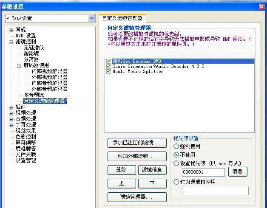The height and width of the screenshot is (208, 267).
Task: Close the 参数设置 dialog window
Action: [x=261, y=6]
